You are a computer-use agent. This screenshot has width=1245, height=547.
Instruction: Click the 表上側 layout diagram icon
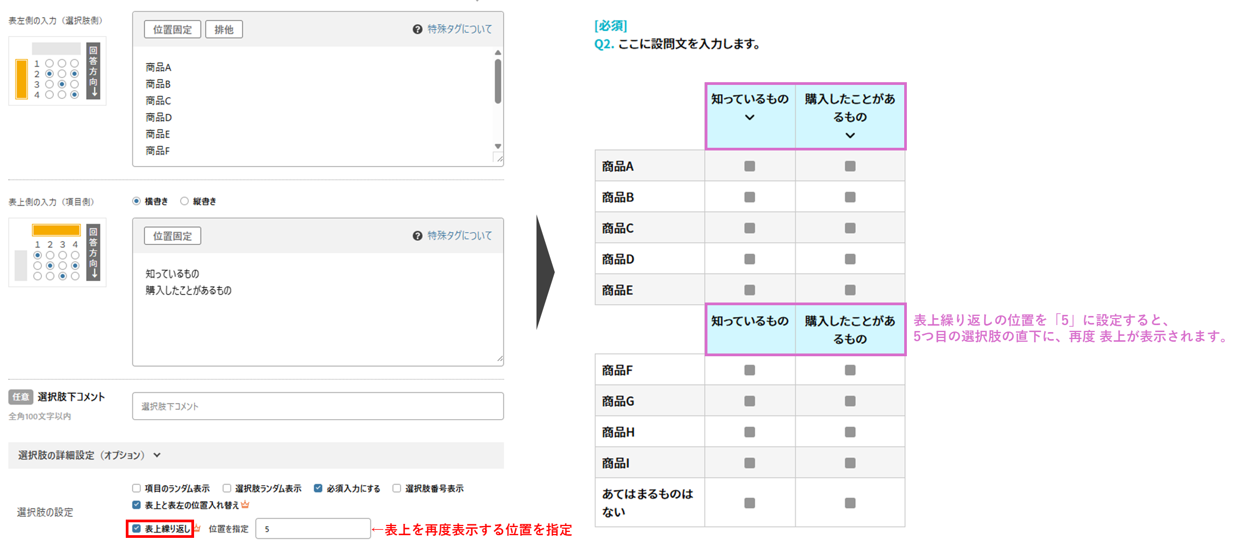click(x=57, y=253)
